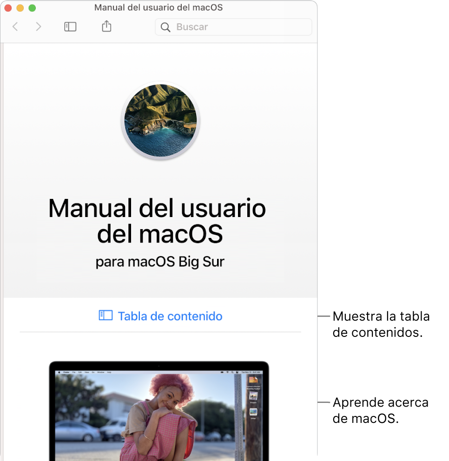449x461 pixels.
Task: Click the callout "Muestra la tabla de contenidos"
Action: pos(381,324)
